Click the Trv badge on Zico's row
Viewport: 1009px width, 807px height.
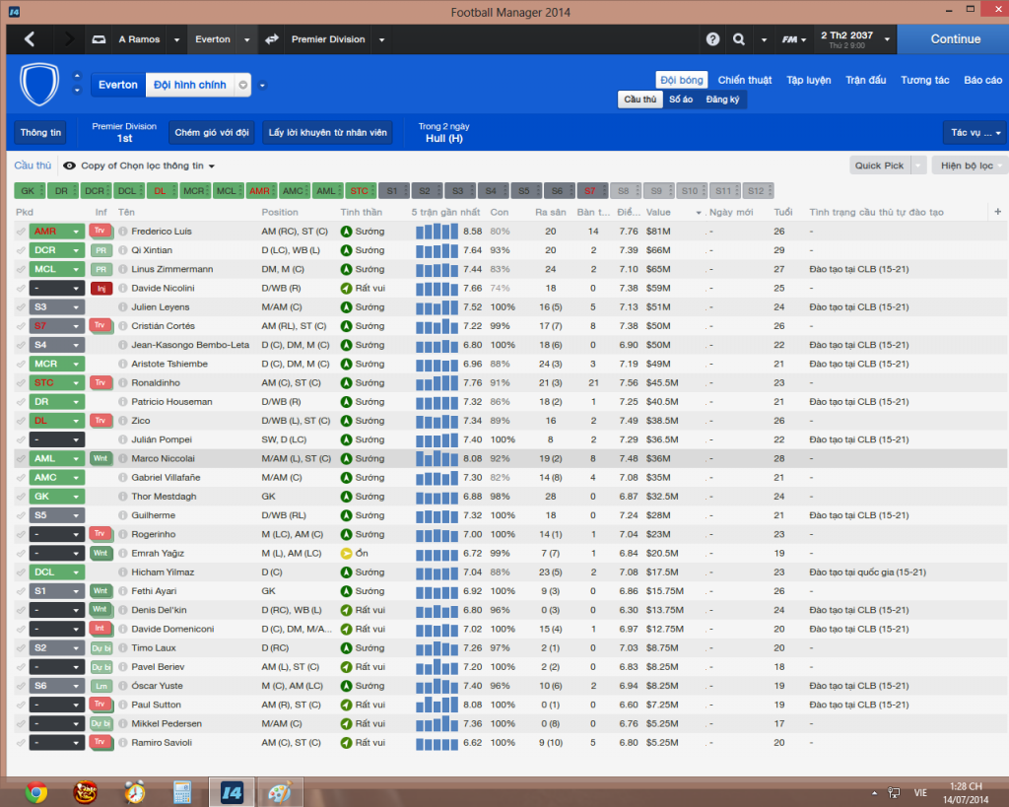(101, 420)
